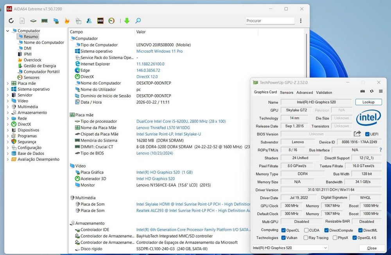Toggle the OpenCL checkbox
Image resolution: width=391 pixels, height=255 pixels.
pyautogui.click(x=283, y=230)
